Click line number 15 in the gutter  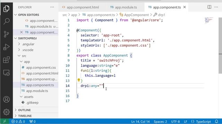[x=68, y=91]
